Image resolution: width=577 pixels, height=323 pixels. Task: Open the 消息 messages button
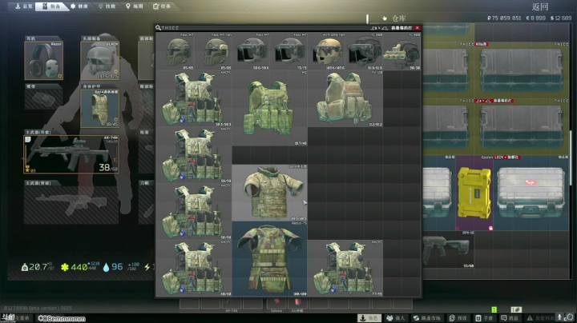pos(510,318)
